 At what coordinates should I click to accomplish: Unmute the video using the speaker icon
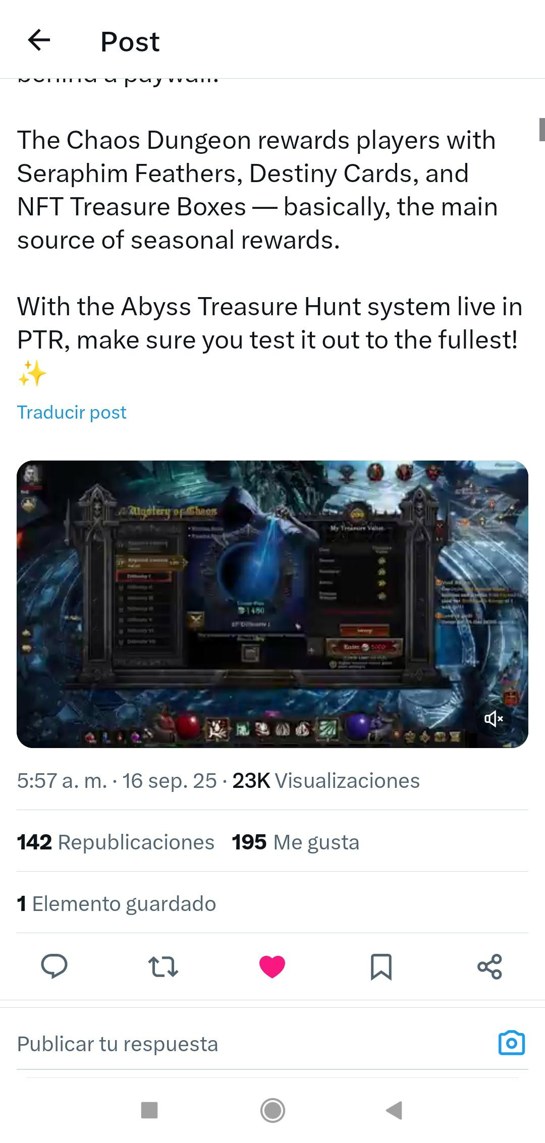pos(493,718)
